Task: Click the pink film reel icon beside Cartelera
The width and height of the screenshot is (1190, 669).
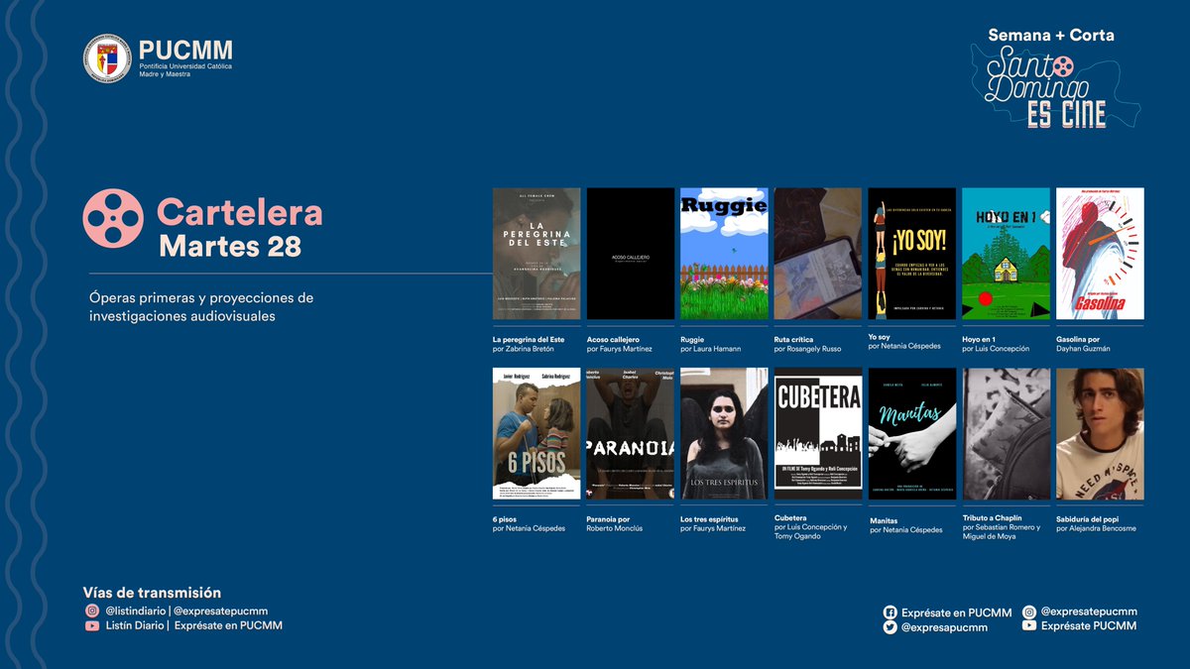Action: click(x=112, y=218)
